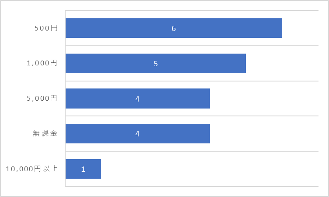This screenshot has width=329, height=197.
Task: Click the gridline below the 500円 bar
Action: tap(192, 46)
